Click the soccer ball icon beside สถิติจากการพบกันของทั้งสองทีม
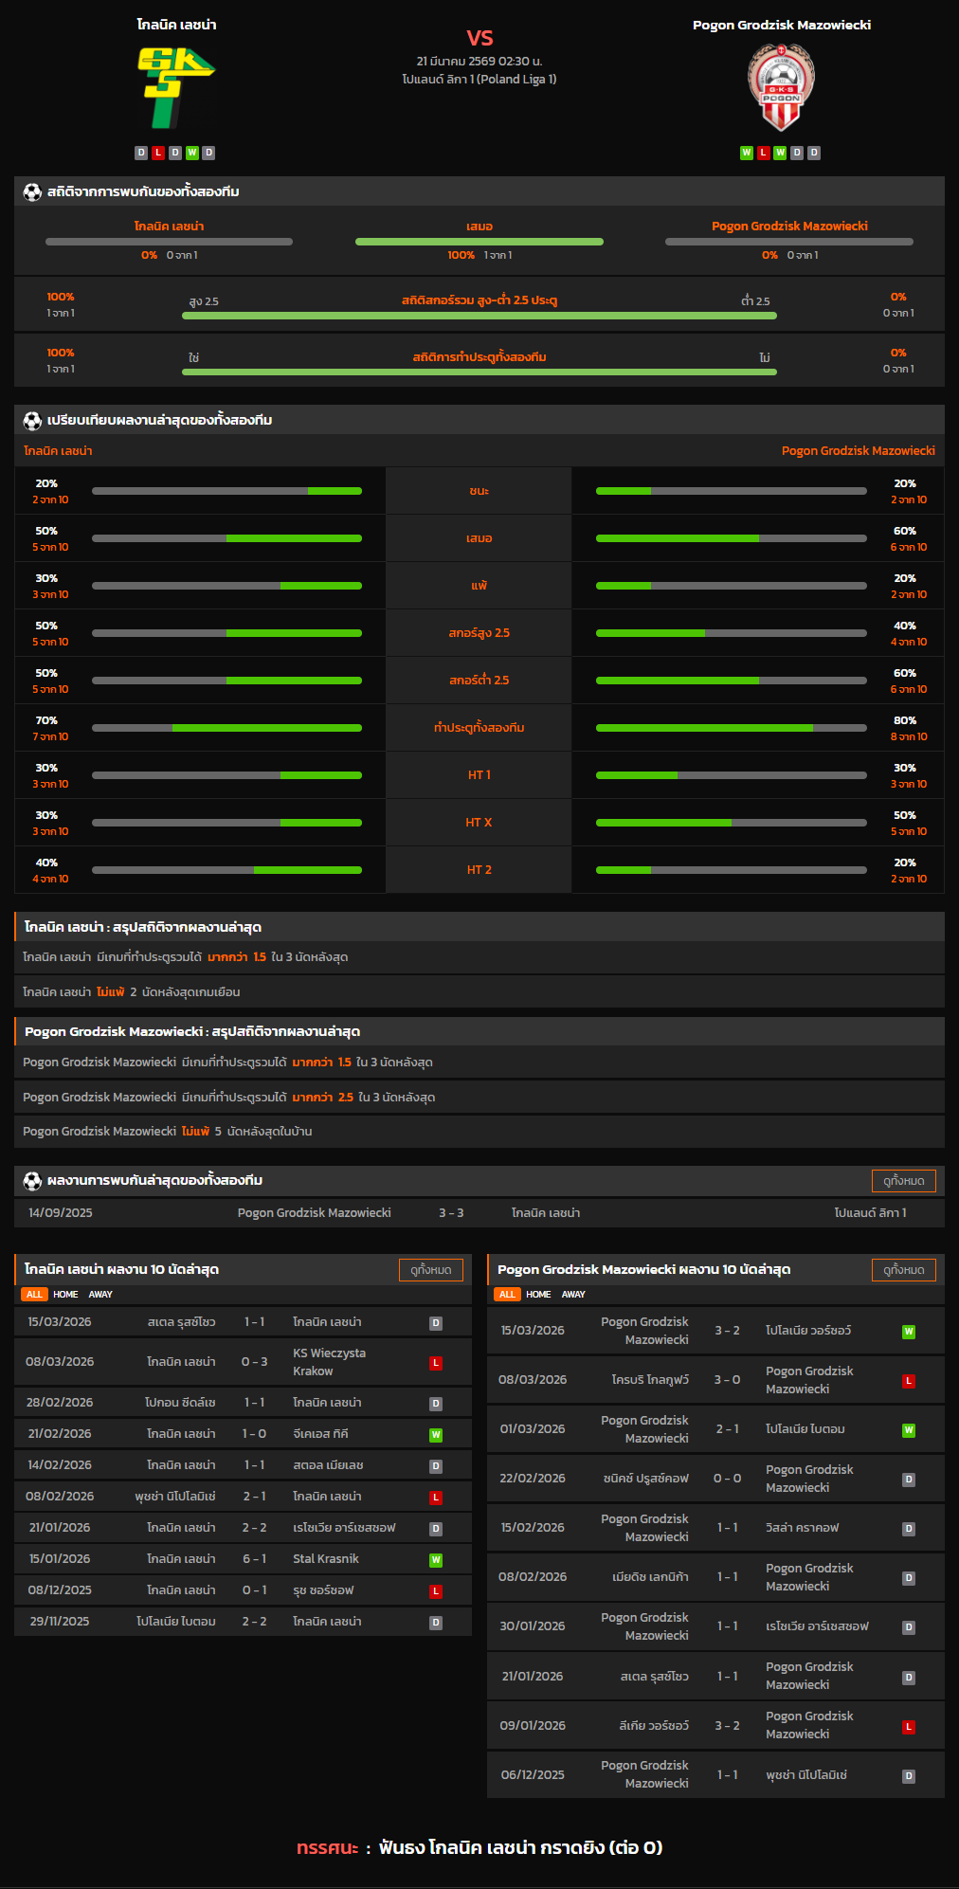Image resolution: width=959 pixels, height=1889 pixels. (32, 191)
